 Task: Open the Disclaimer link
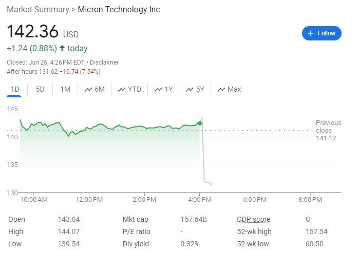click(104, 62)
